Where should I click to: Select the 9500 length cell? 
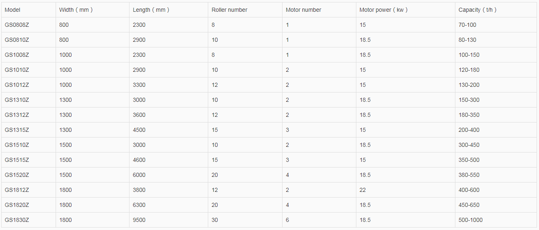point(139,220)
